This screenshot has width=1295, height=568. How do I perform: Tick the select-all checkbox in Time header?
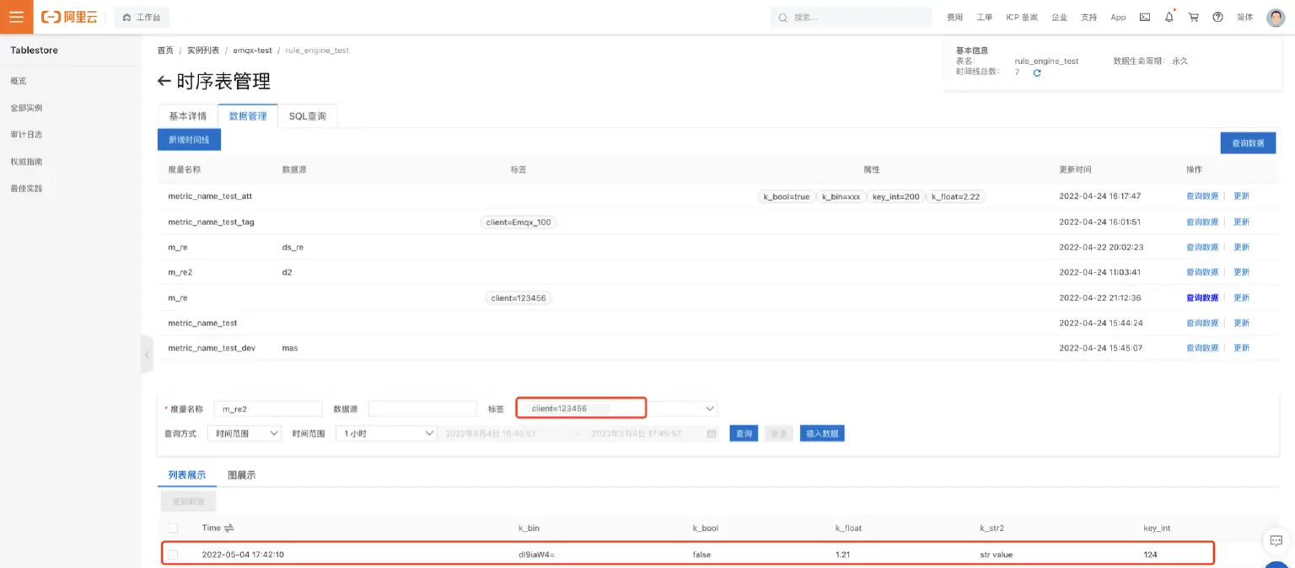(173, 528)
